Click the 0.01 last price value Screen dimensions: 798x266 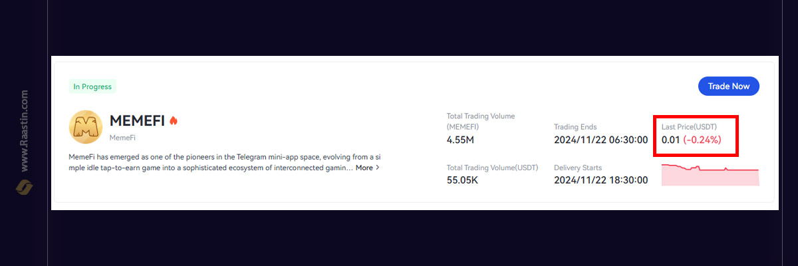[670, 140]
